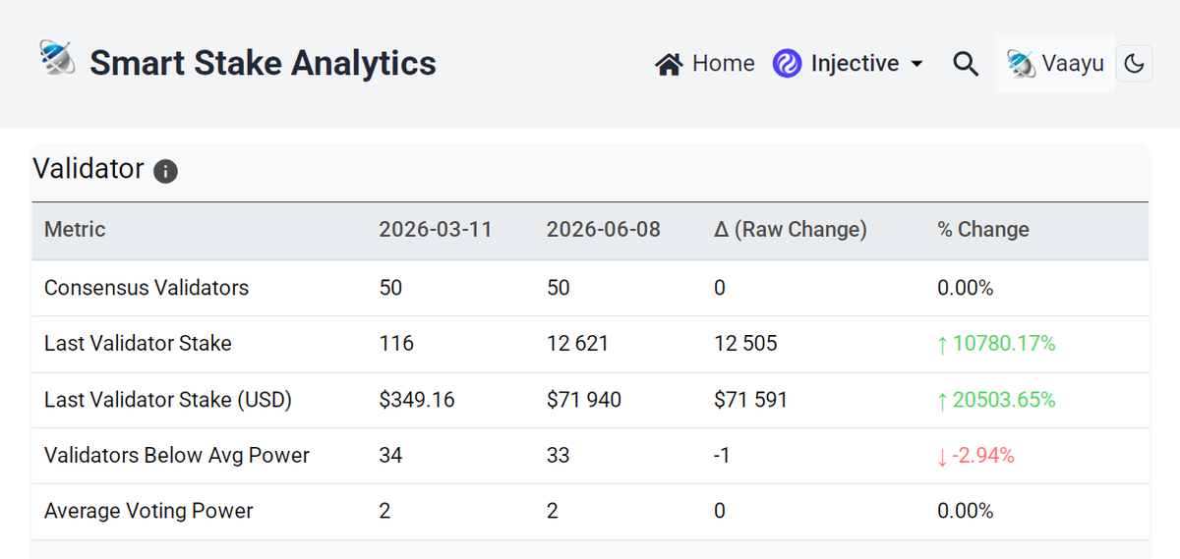Open search with the magnifier icon
Screen dimensions: 1180x559
pyautogui.click(x=966, y=64)
